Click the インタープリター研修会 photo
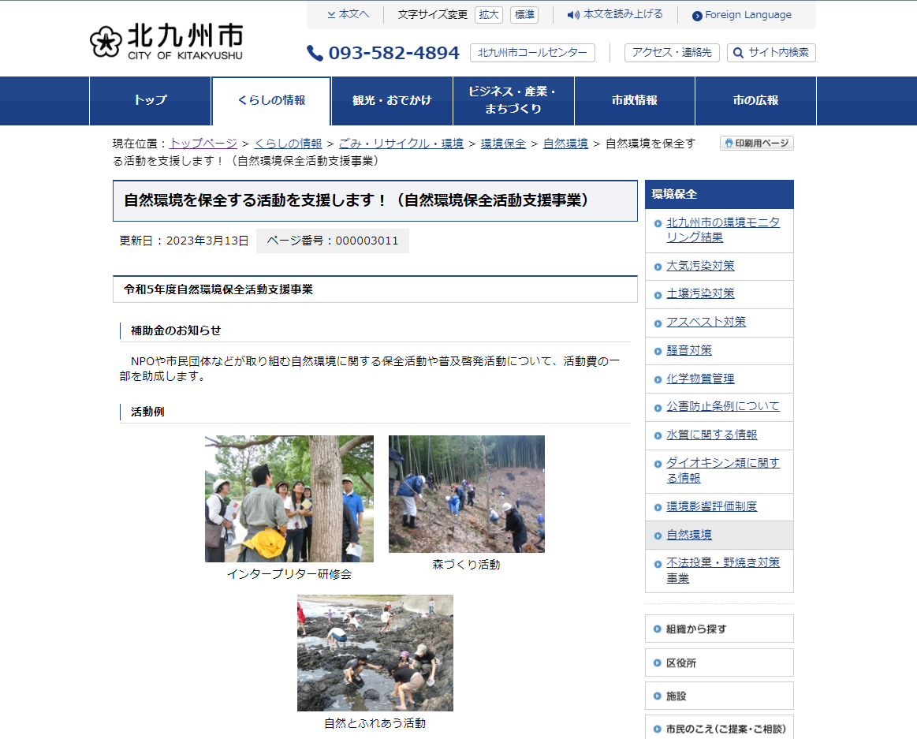The width and height of the screenshot is (917, 739). pos(289,498)
